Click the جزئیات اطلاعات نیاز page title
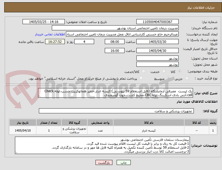Viewport: 222px width, 170px height. click(201, 8)
